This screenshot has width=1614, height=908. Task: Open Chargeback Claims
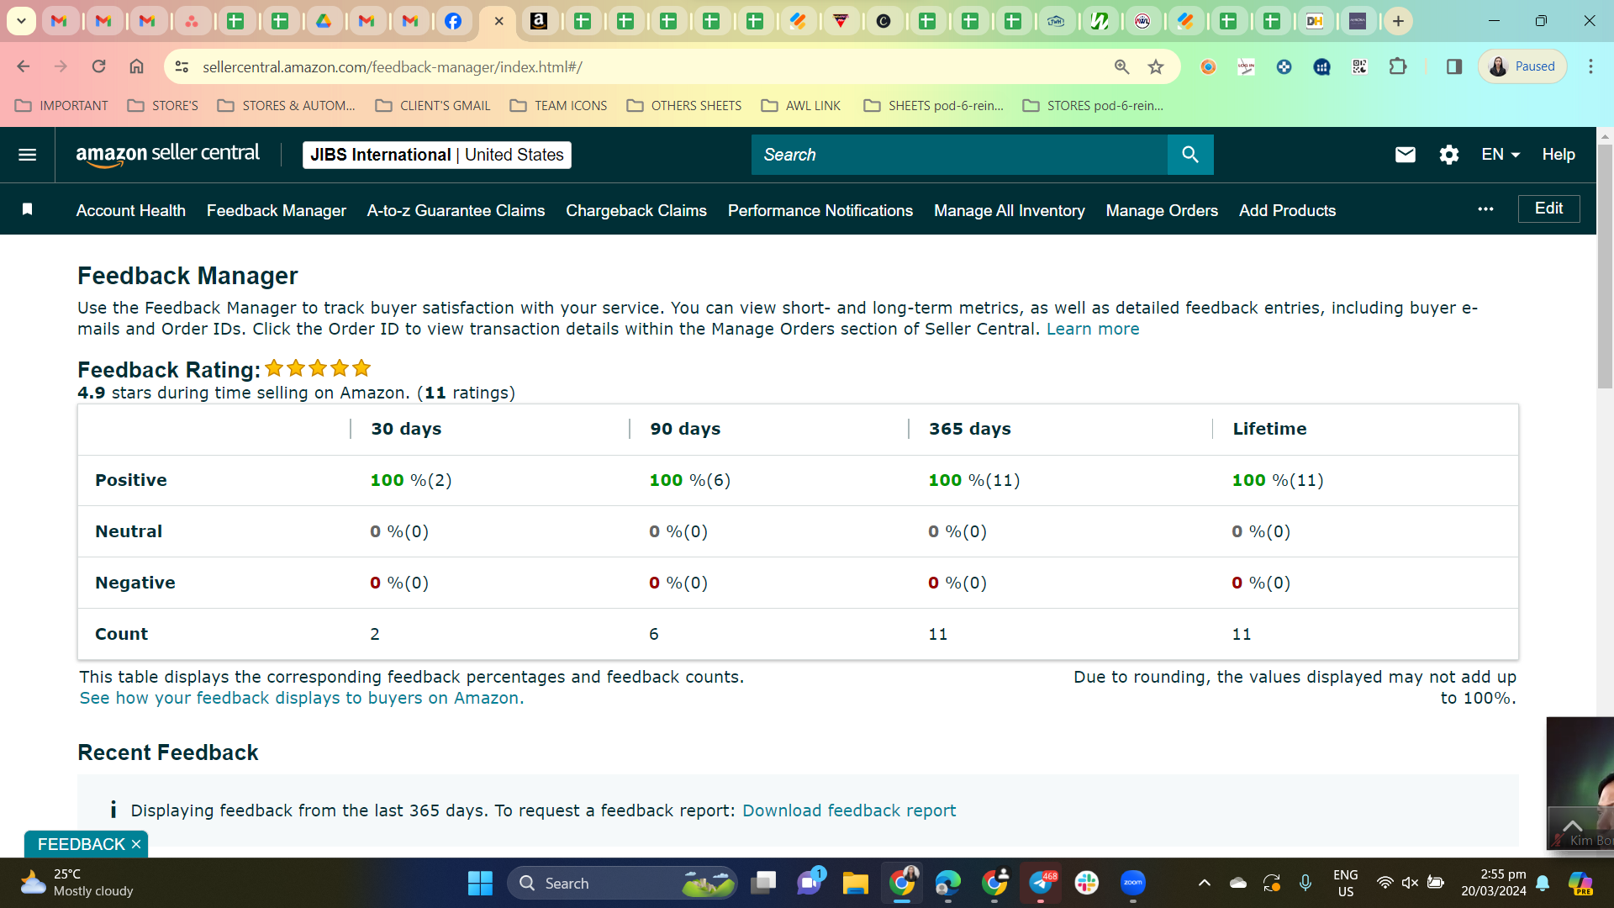tap(636, 210)
